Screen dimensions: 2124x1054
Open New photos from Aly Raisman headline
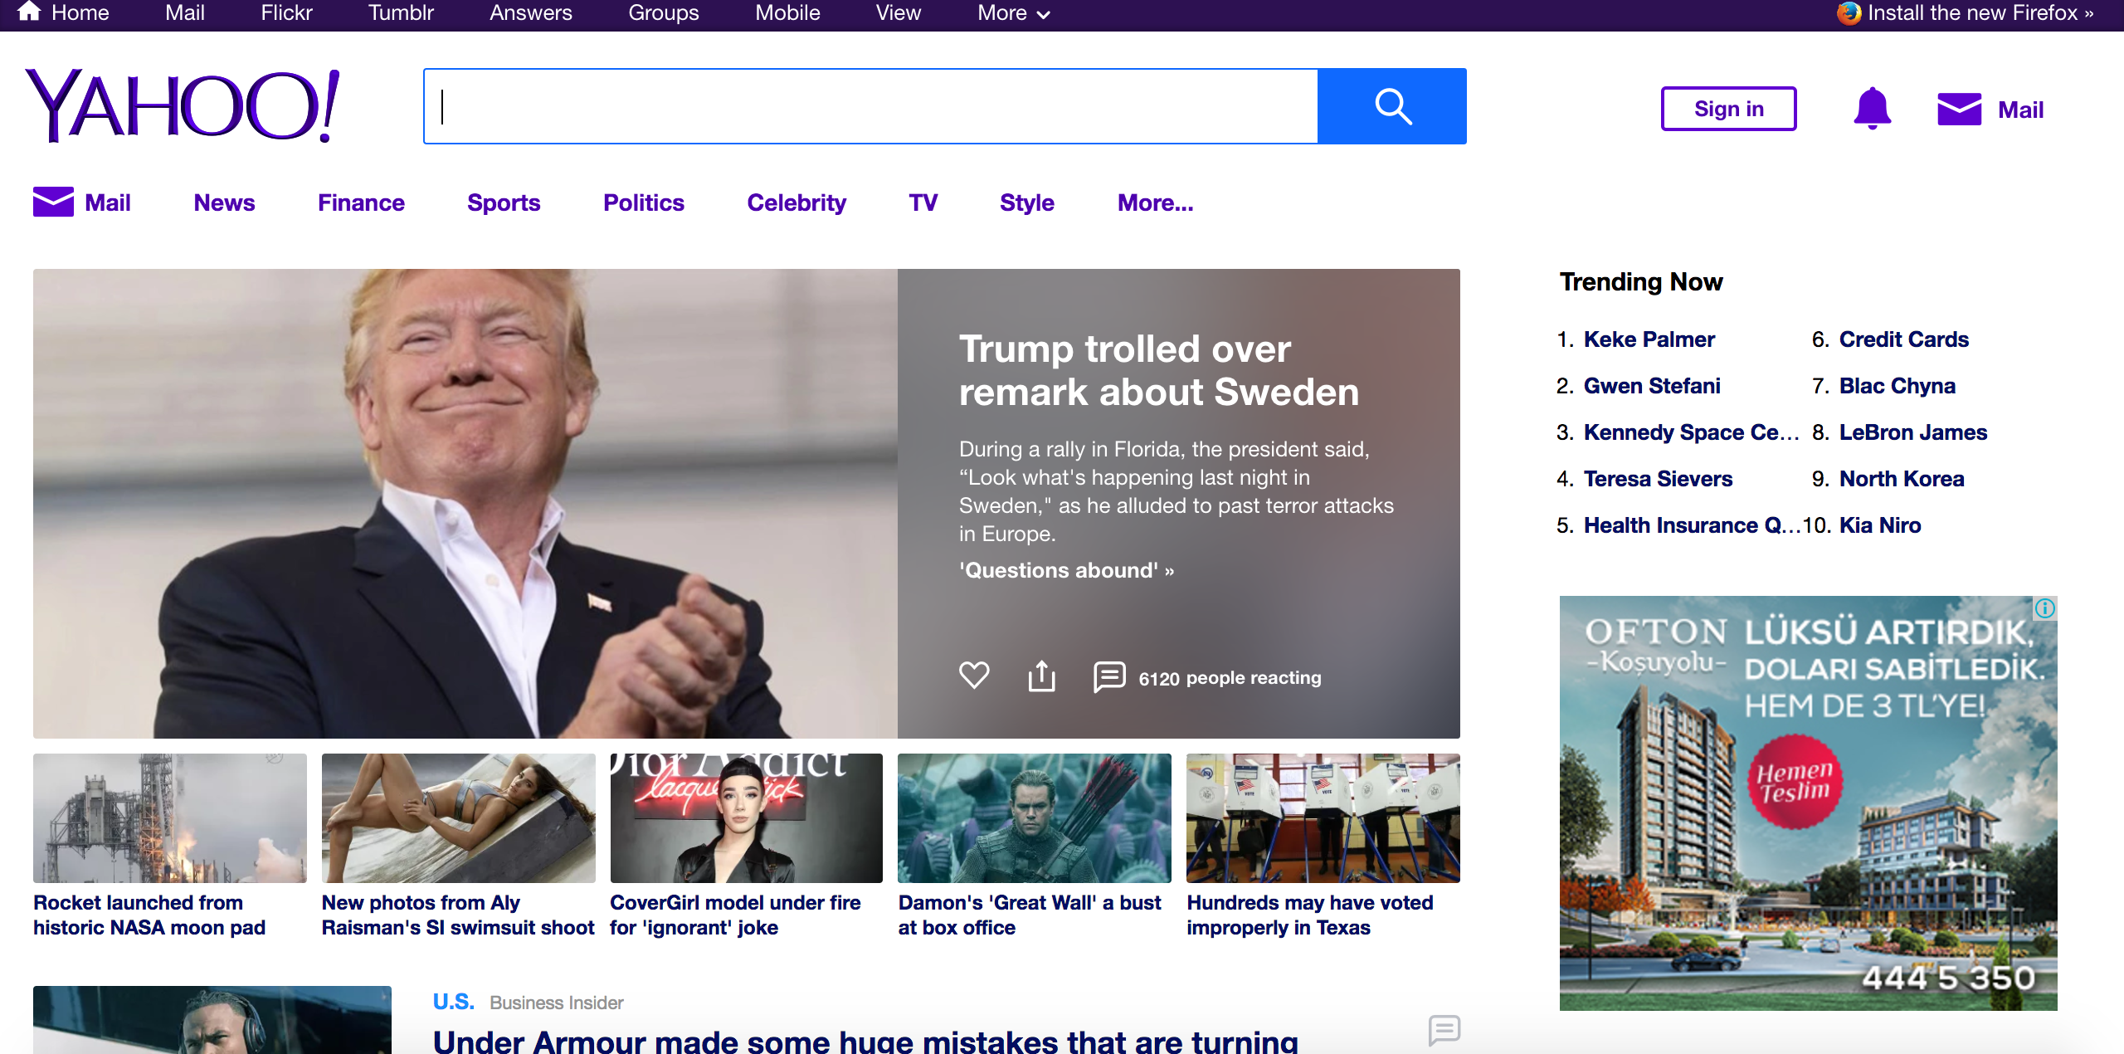pyautogui.click(x=458, y=915)
